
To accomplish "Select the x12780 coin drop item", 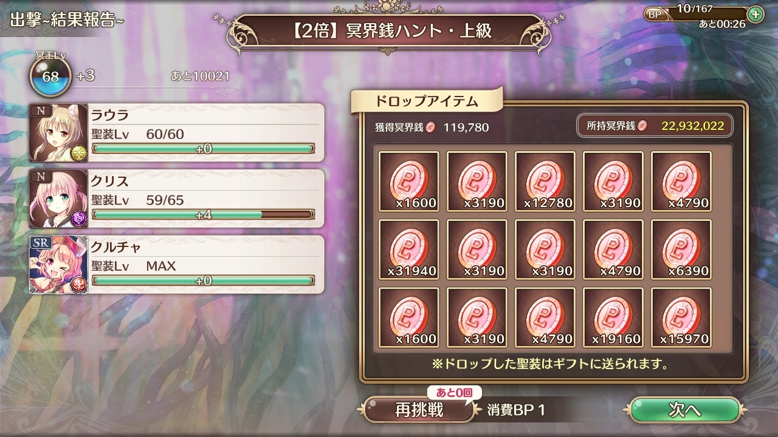I will coord(545,181).
